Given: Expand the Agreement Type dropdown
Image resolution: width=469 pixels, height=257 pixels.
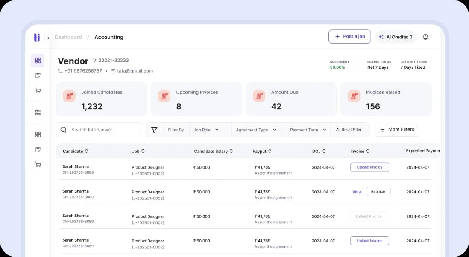Looking at the screenshot, I should (x=255, y=129).
